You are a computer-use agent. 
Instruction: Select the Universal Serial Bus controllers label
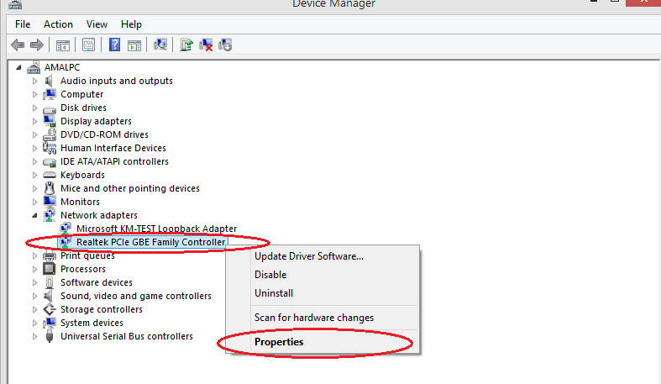127,336
